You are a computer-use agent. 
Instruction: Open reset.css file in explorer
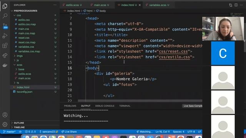(x=24, y=38)
